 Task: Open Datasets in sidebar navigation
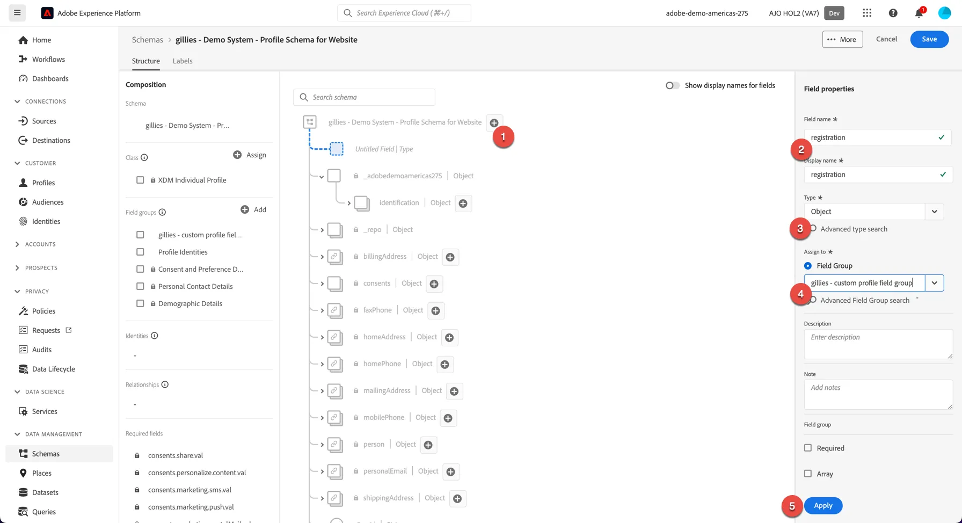[45, 492]
